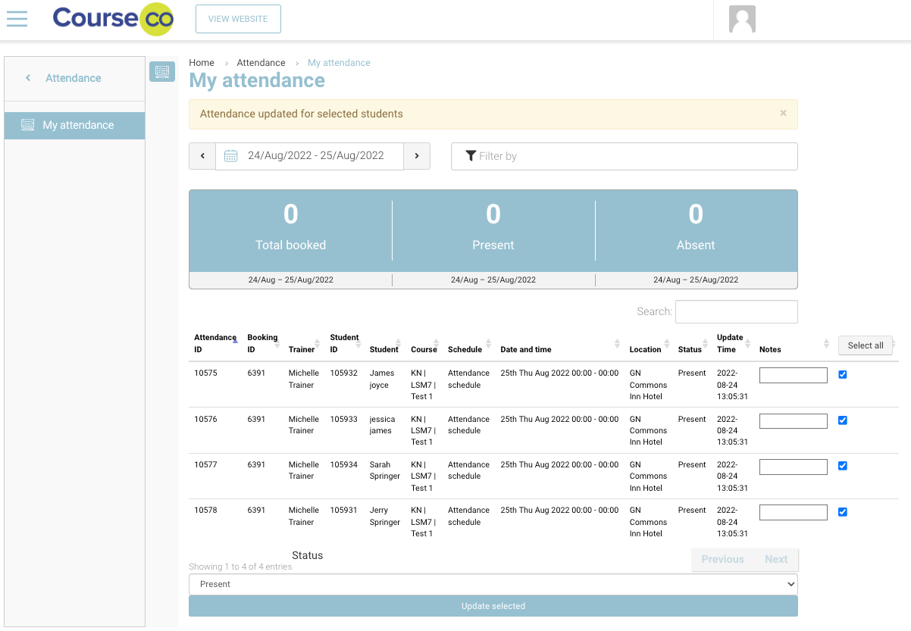The height and width of the screenshot is (631, 911).
Task: Click the Select all button
Action: tap(865, 345)
